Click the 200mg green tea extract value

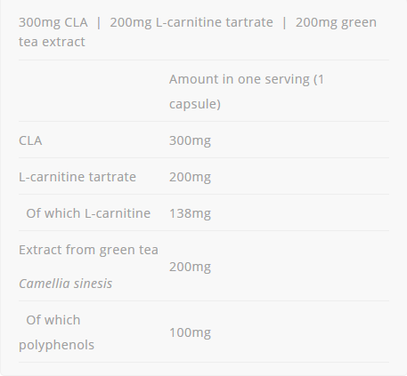click(190, 267)
